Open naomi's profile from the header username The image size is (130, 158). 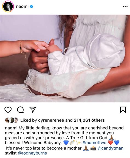22,7
